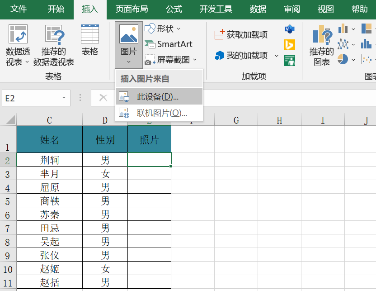
Task: Insert a SmartArt graphic
Action: click(168, 44)
